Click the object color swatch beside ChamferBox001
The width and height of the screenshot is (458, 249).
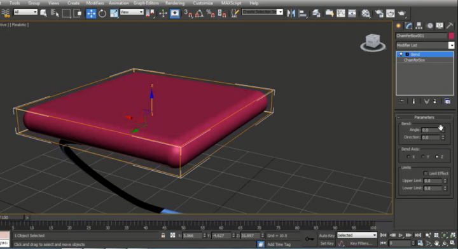click(451, 36)
